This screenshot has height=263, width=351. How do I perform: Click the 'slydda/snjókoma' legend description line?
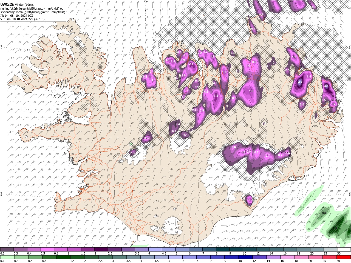(x=33, y=12)
